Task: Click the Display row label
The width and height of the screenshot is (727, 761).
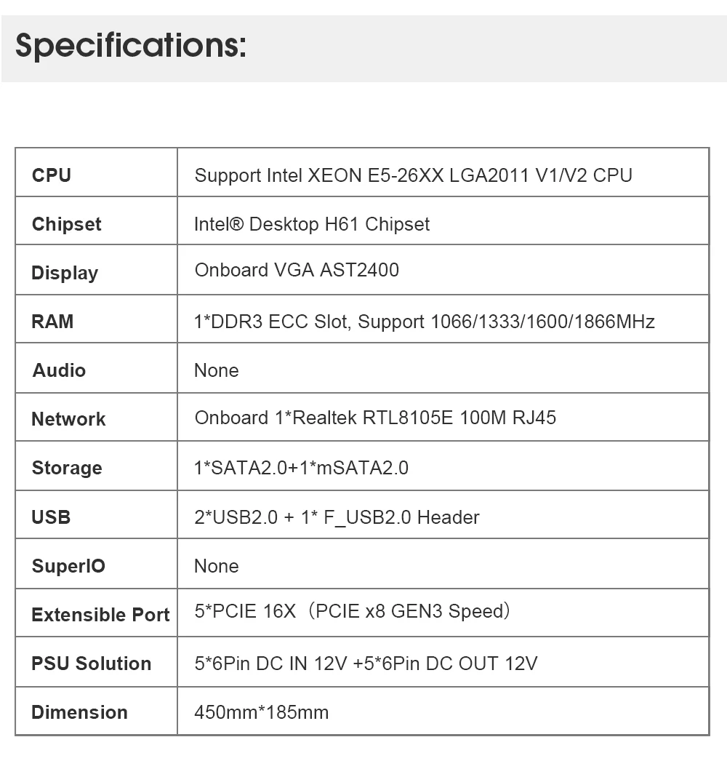Action: [65, 273]
